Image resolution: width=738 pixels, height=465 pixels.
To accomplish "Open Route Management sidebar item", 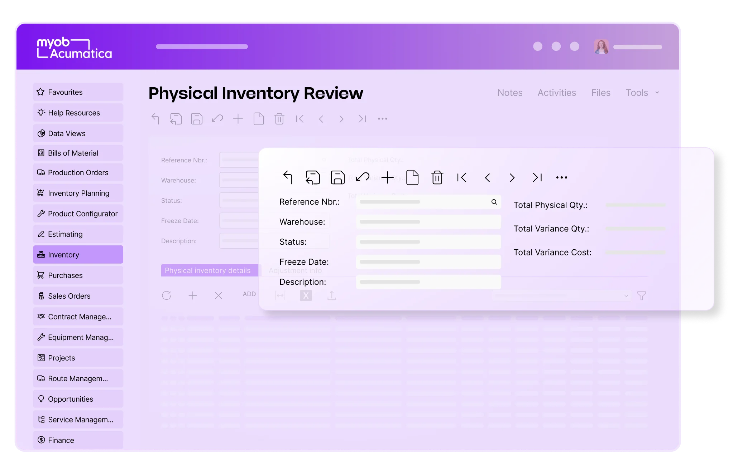I will [x=78, y=378].
